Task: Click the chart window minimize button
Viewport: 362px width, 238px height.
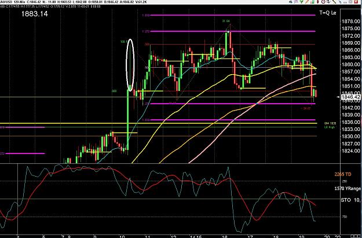Action: pos(345,2)
